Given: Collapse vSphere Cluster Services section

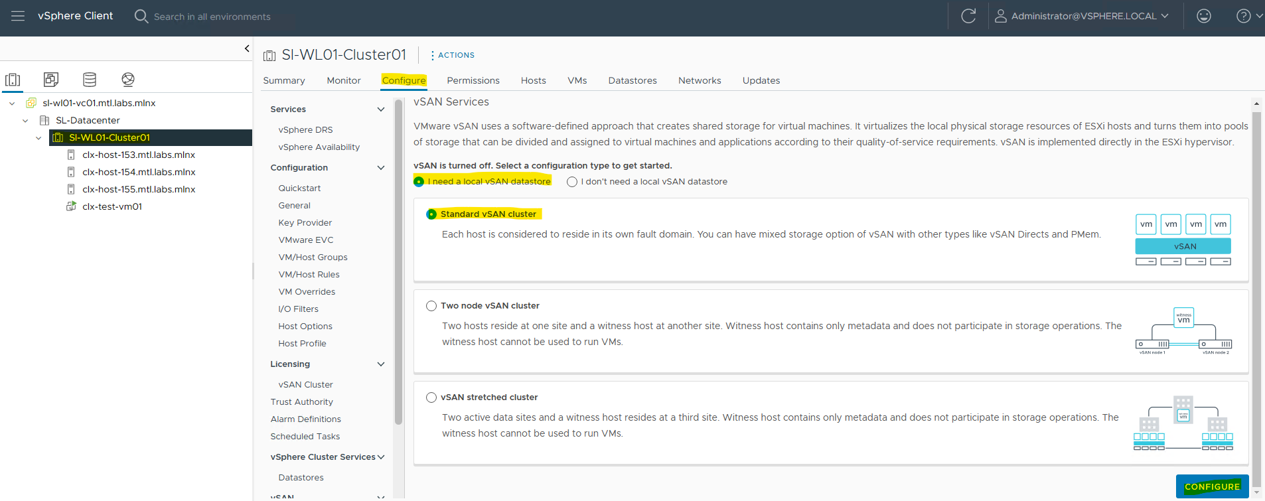Looking at the screenshot, I should [381, 457].
